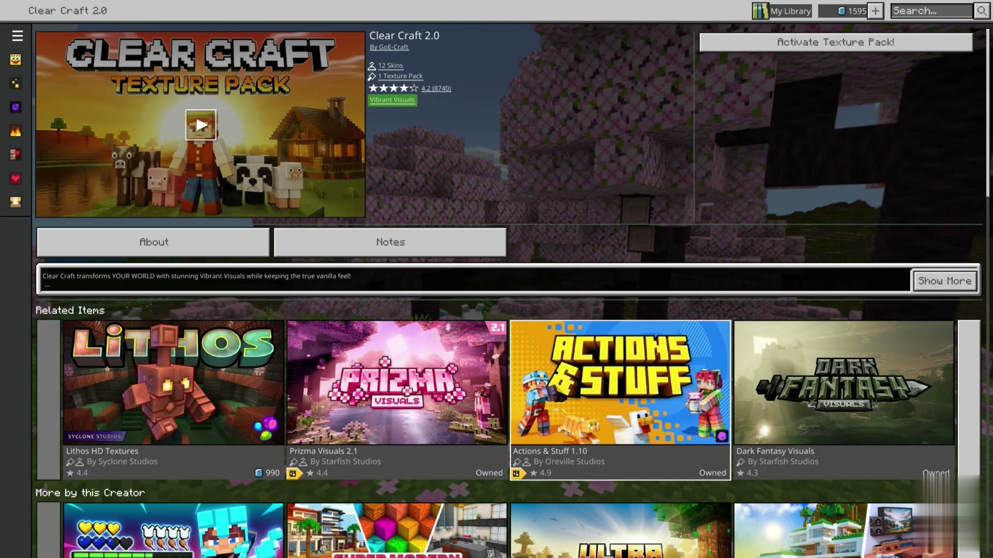Click the My Library label
Image resolution: width=993 pixels, height=558 pixels.
790,11
